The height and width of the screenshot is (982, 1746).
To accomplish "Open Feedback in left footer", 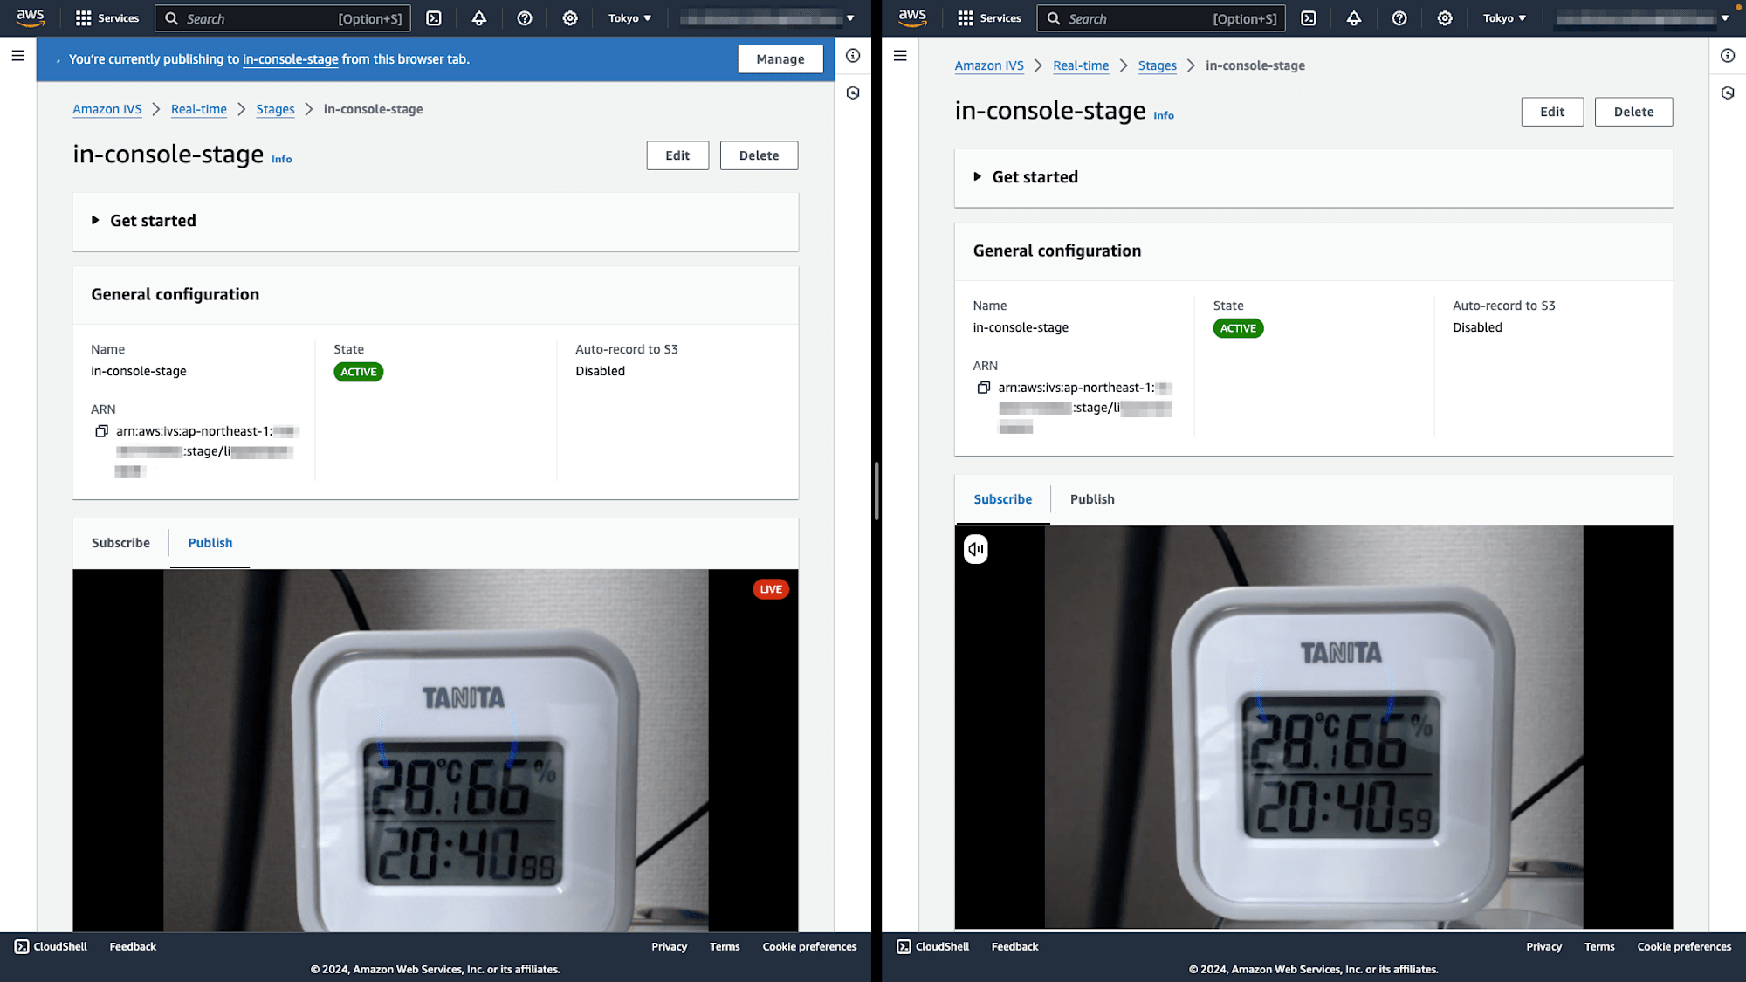I will pos(133,946).
